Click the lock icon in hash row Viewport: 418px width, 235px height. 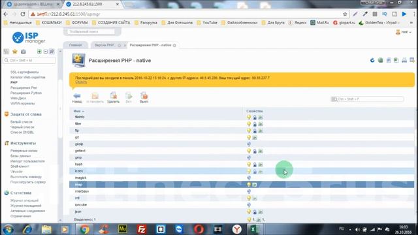point(255,164)
